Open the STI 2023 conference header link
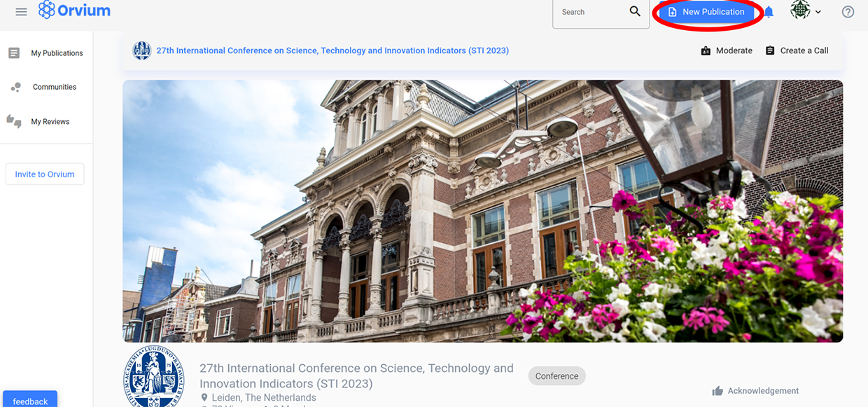 coord(332,50)
